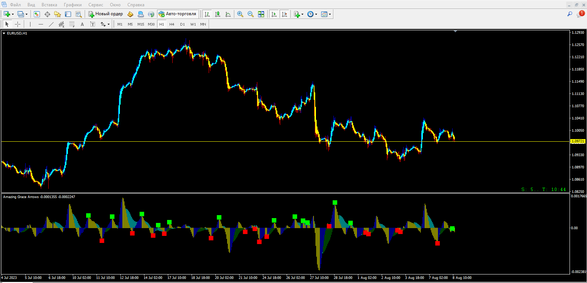This screenshot has width=587, height=283.
Task: Click the 1.09721 current price label
Action: click(578, 141)
